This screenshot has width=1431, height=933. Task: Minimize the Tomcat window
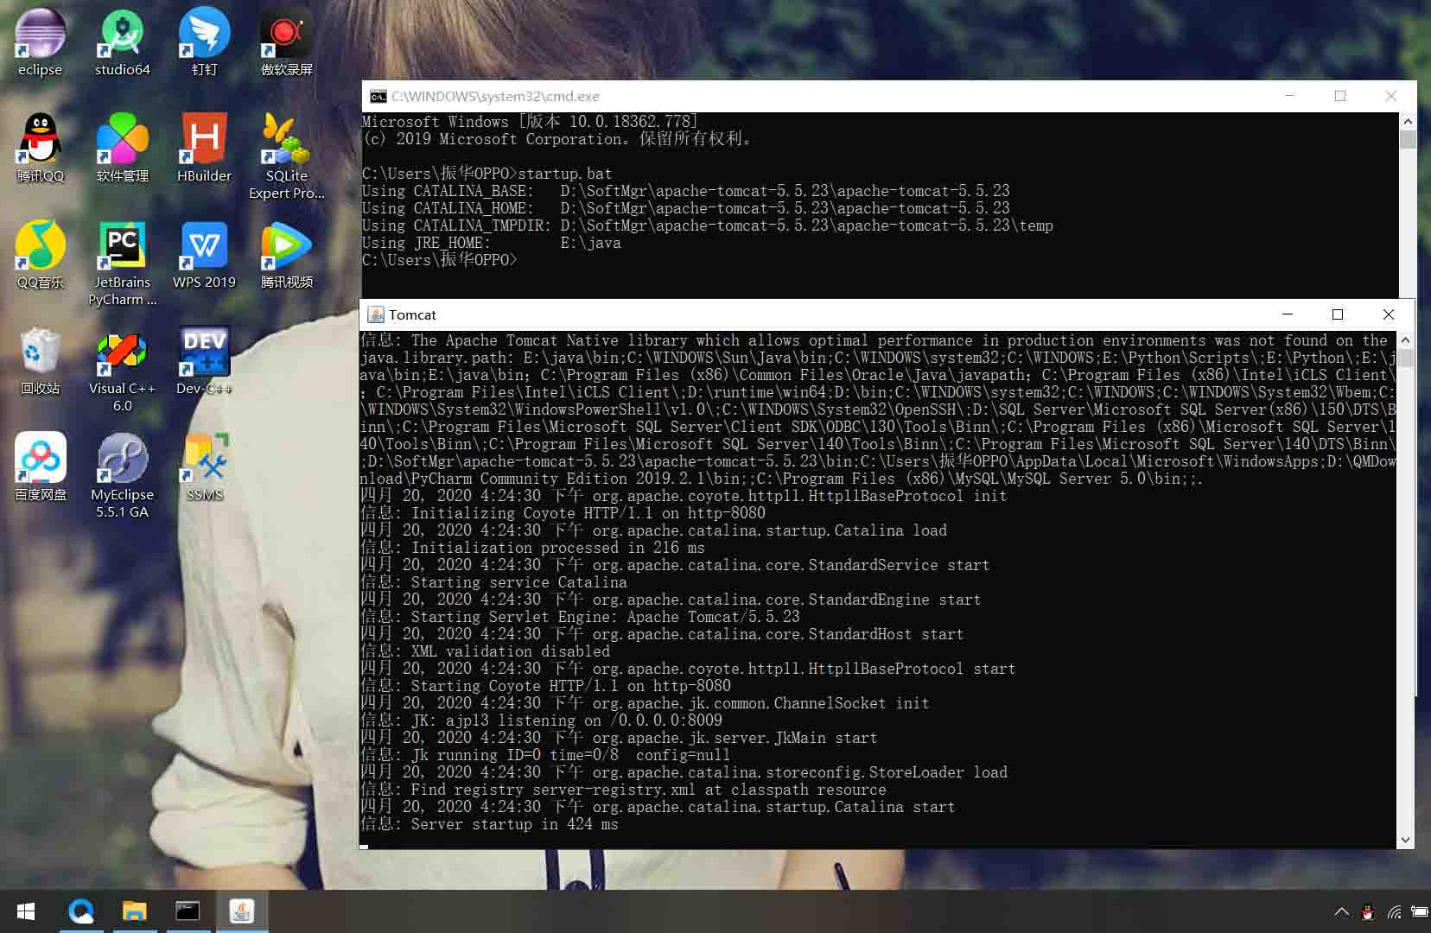(x=1288, y=314)
